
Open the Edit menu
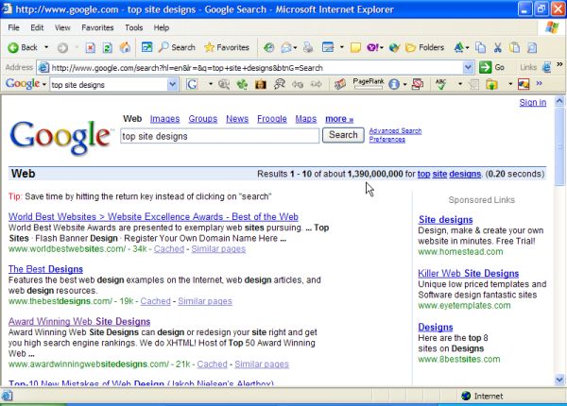point(37,27)
